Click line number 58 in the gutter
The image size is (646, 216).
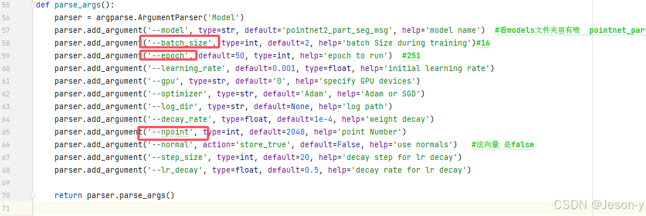6,43
